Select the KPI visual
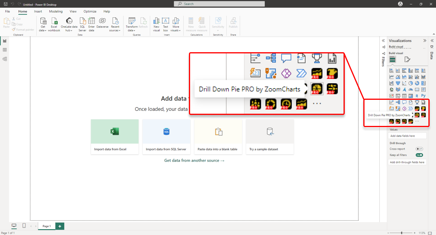 (x=392, y=96)
